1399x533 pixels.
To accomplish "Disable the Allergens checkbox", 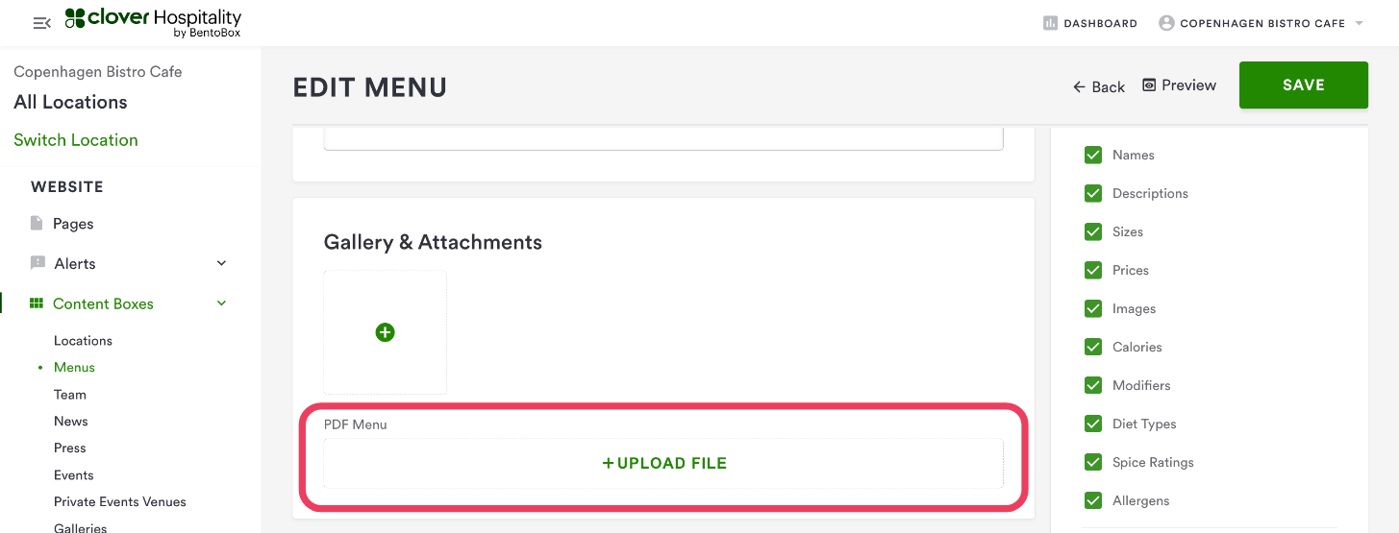I will pos(1093,500).
